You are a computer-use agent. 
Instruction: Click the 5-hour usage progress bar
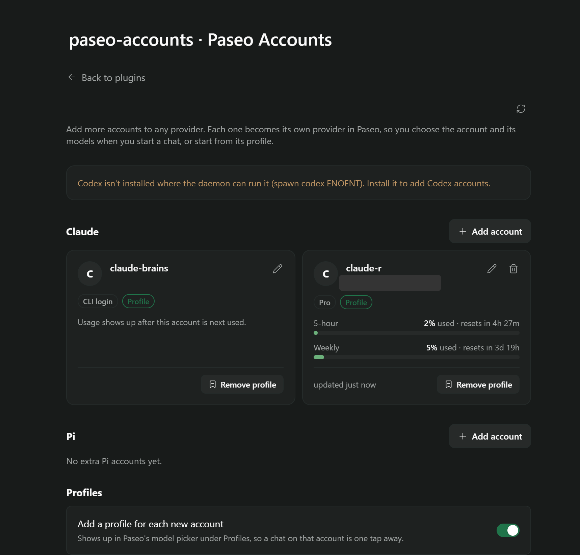(x=416, y=333)
